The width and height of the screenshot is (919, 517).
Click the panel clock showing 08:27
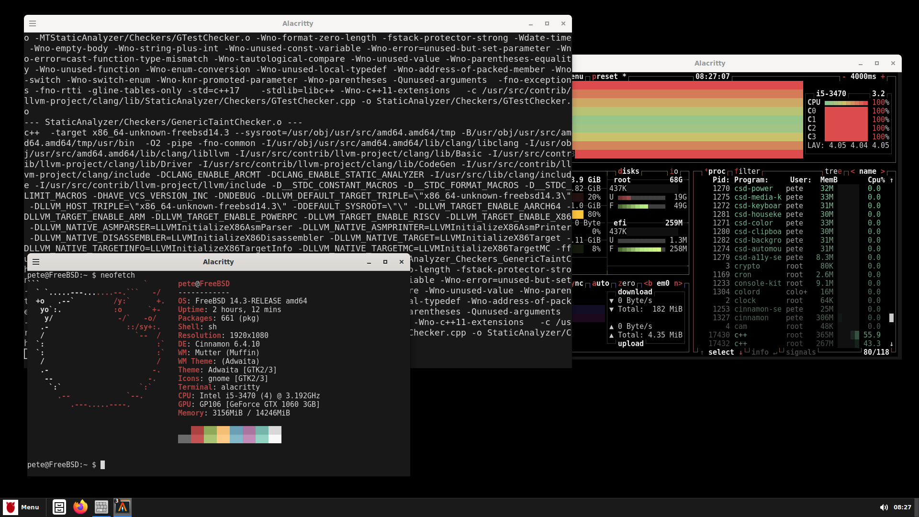coord(902,507)
